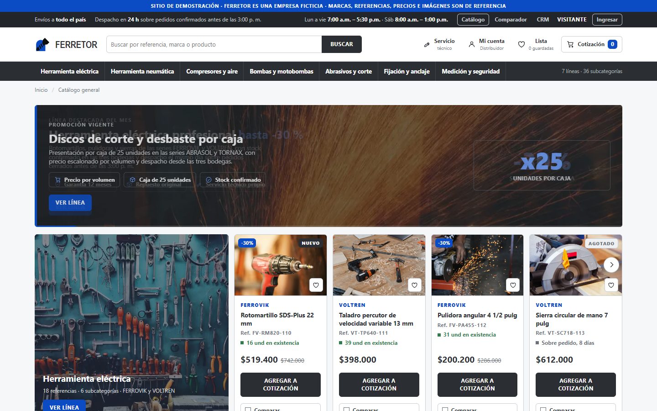Save Sierra circular de mano with heart icon
Viewport: 657px width, 411px height.
pyautogui.click(x=611, y=285)
